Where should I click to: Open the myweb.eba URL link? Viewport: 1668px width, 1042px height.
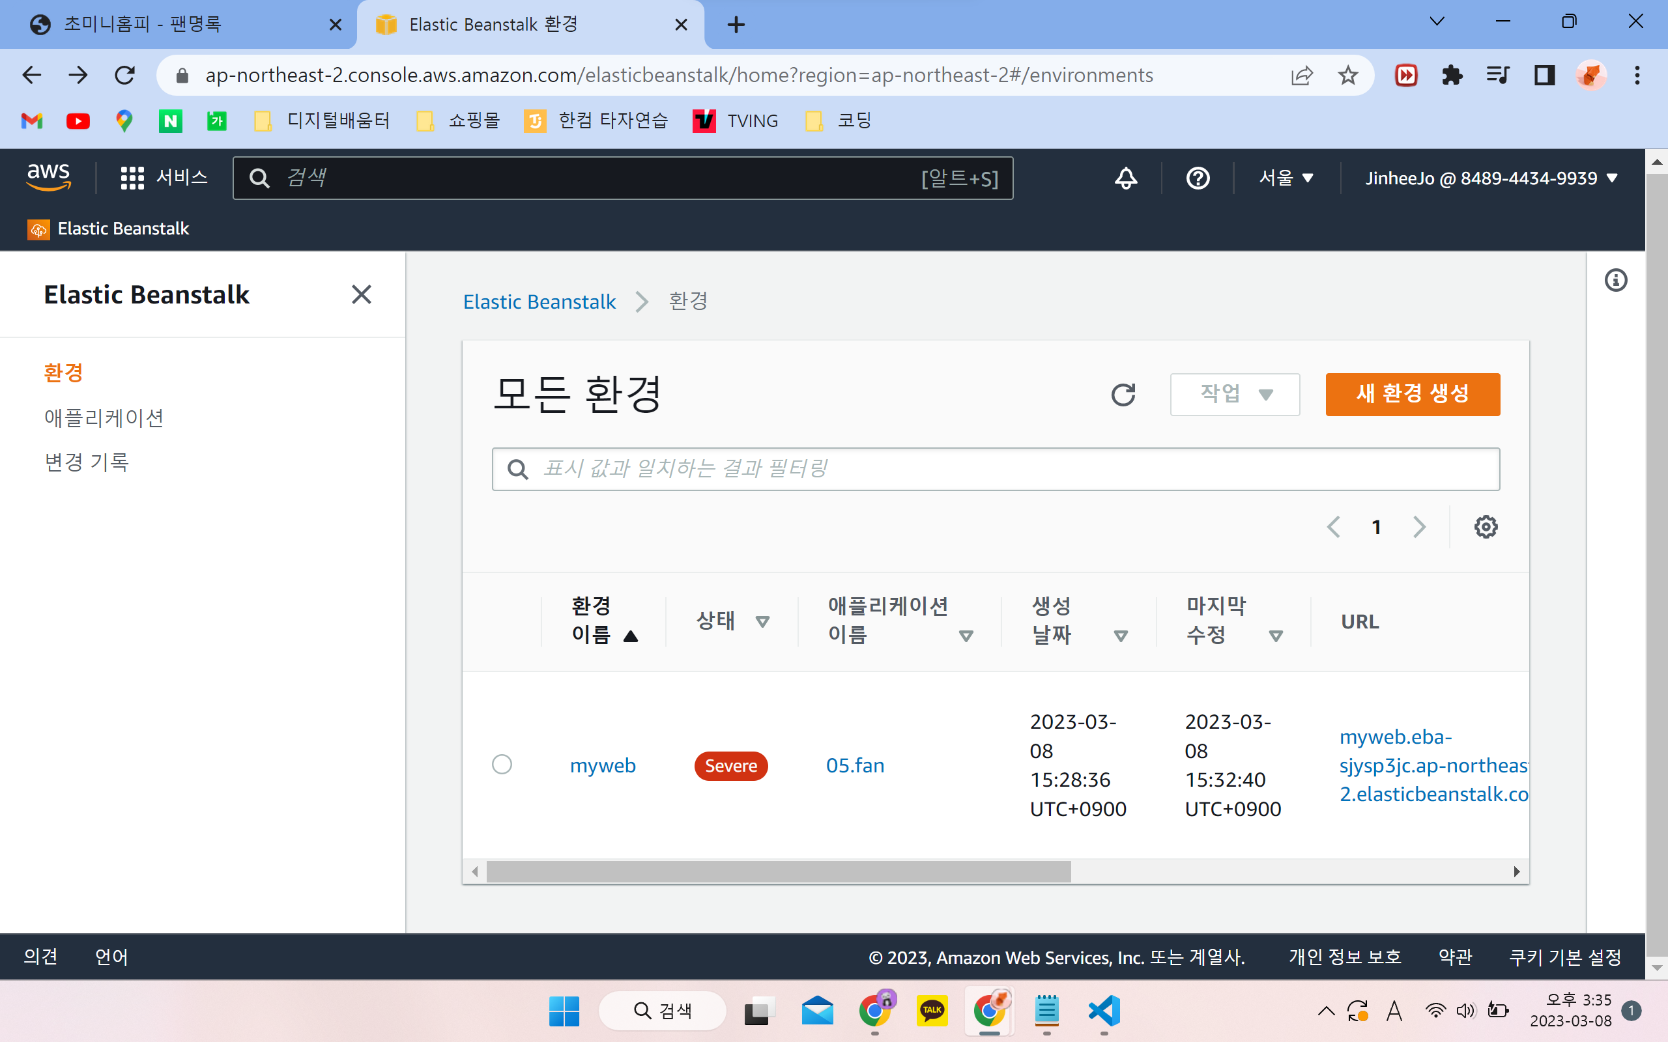click(x=1433, y=765)
